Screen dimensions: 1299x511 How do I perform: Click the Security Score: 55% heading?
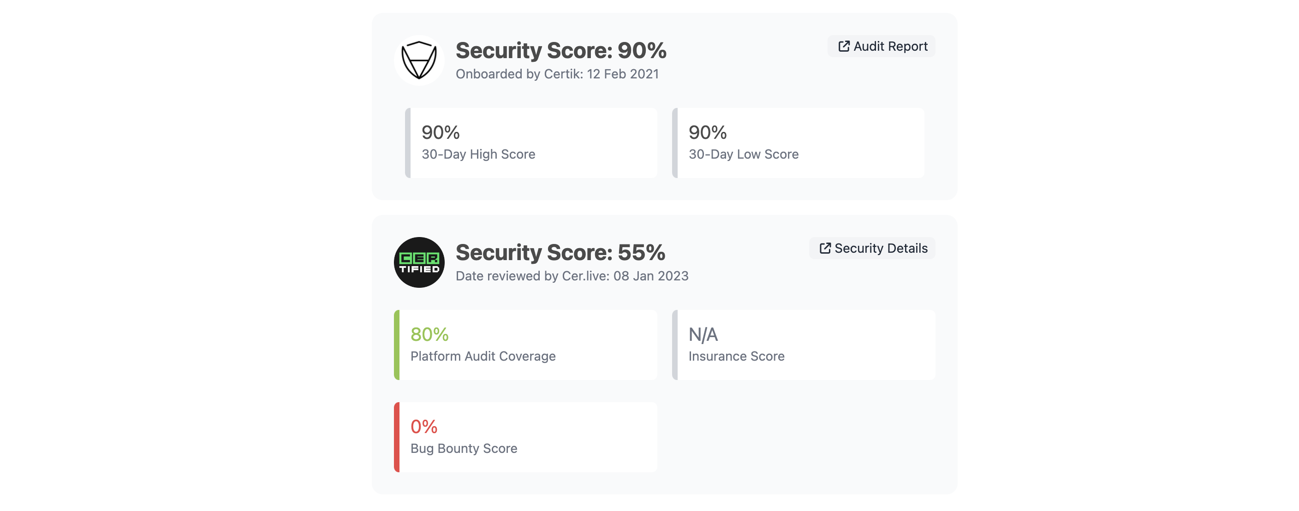coord(560,252)
